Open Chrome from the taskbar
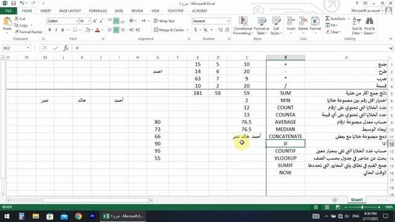This screenshot has width=395, height=222. click(78, 216)
